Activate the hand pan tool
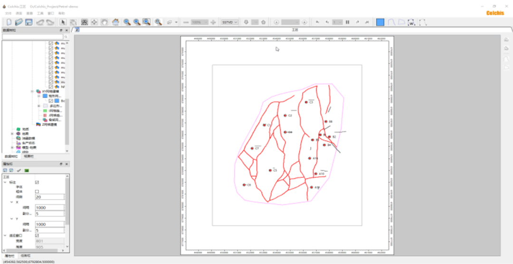The image size is (513, 264). 104,22
